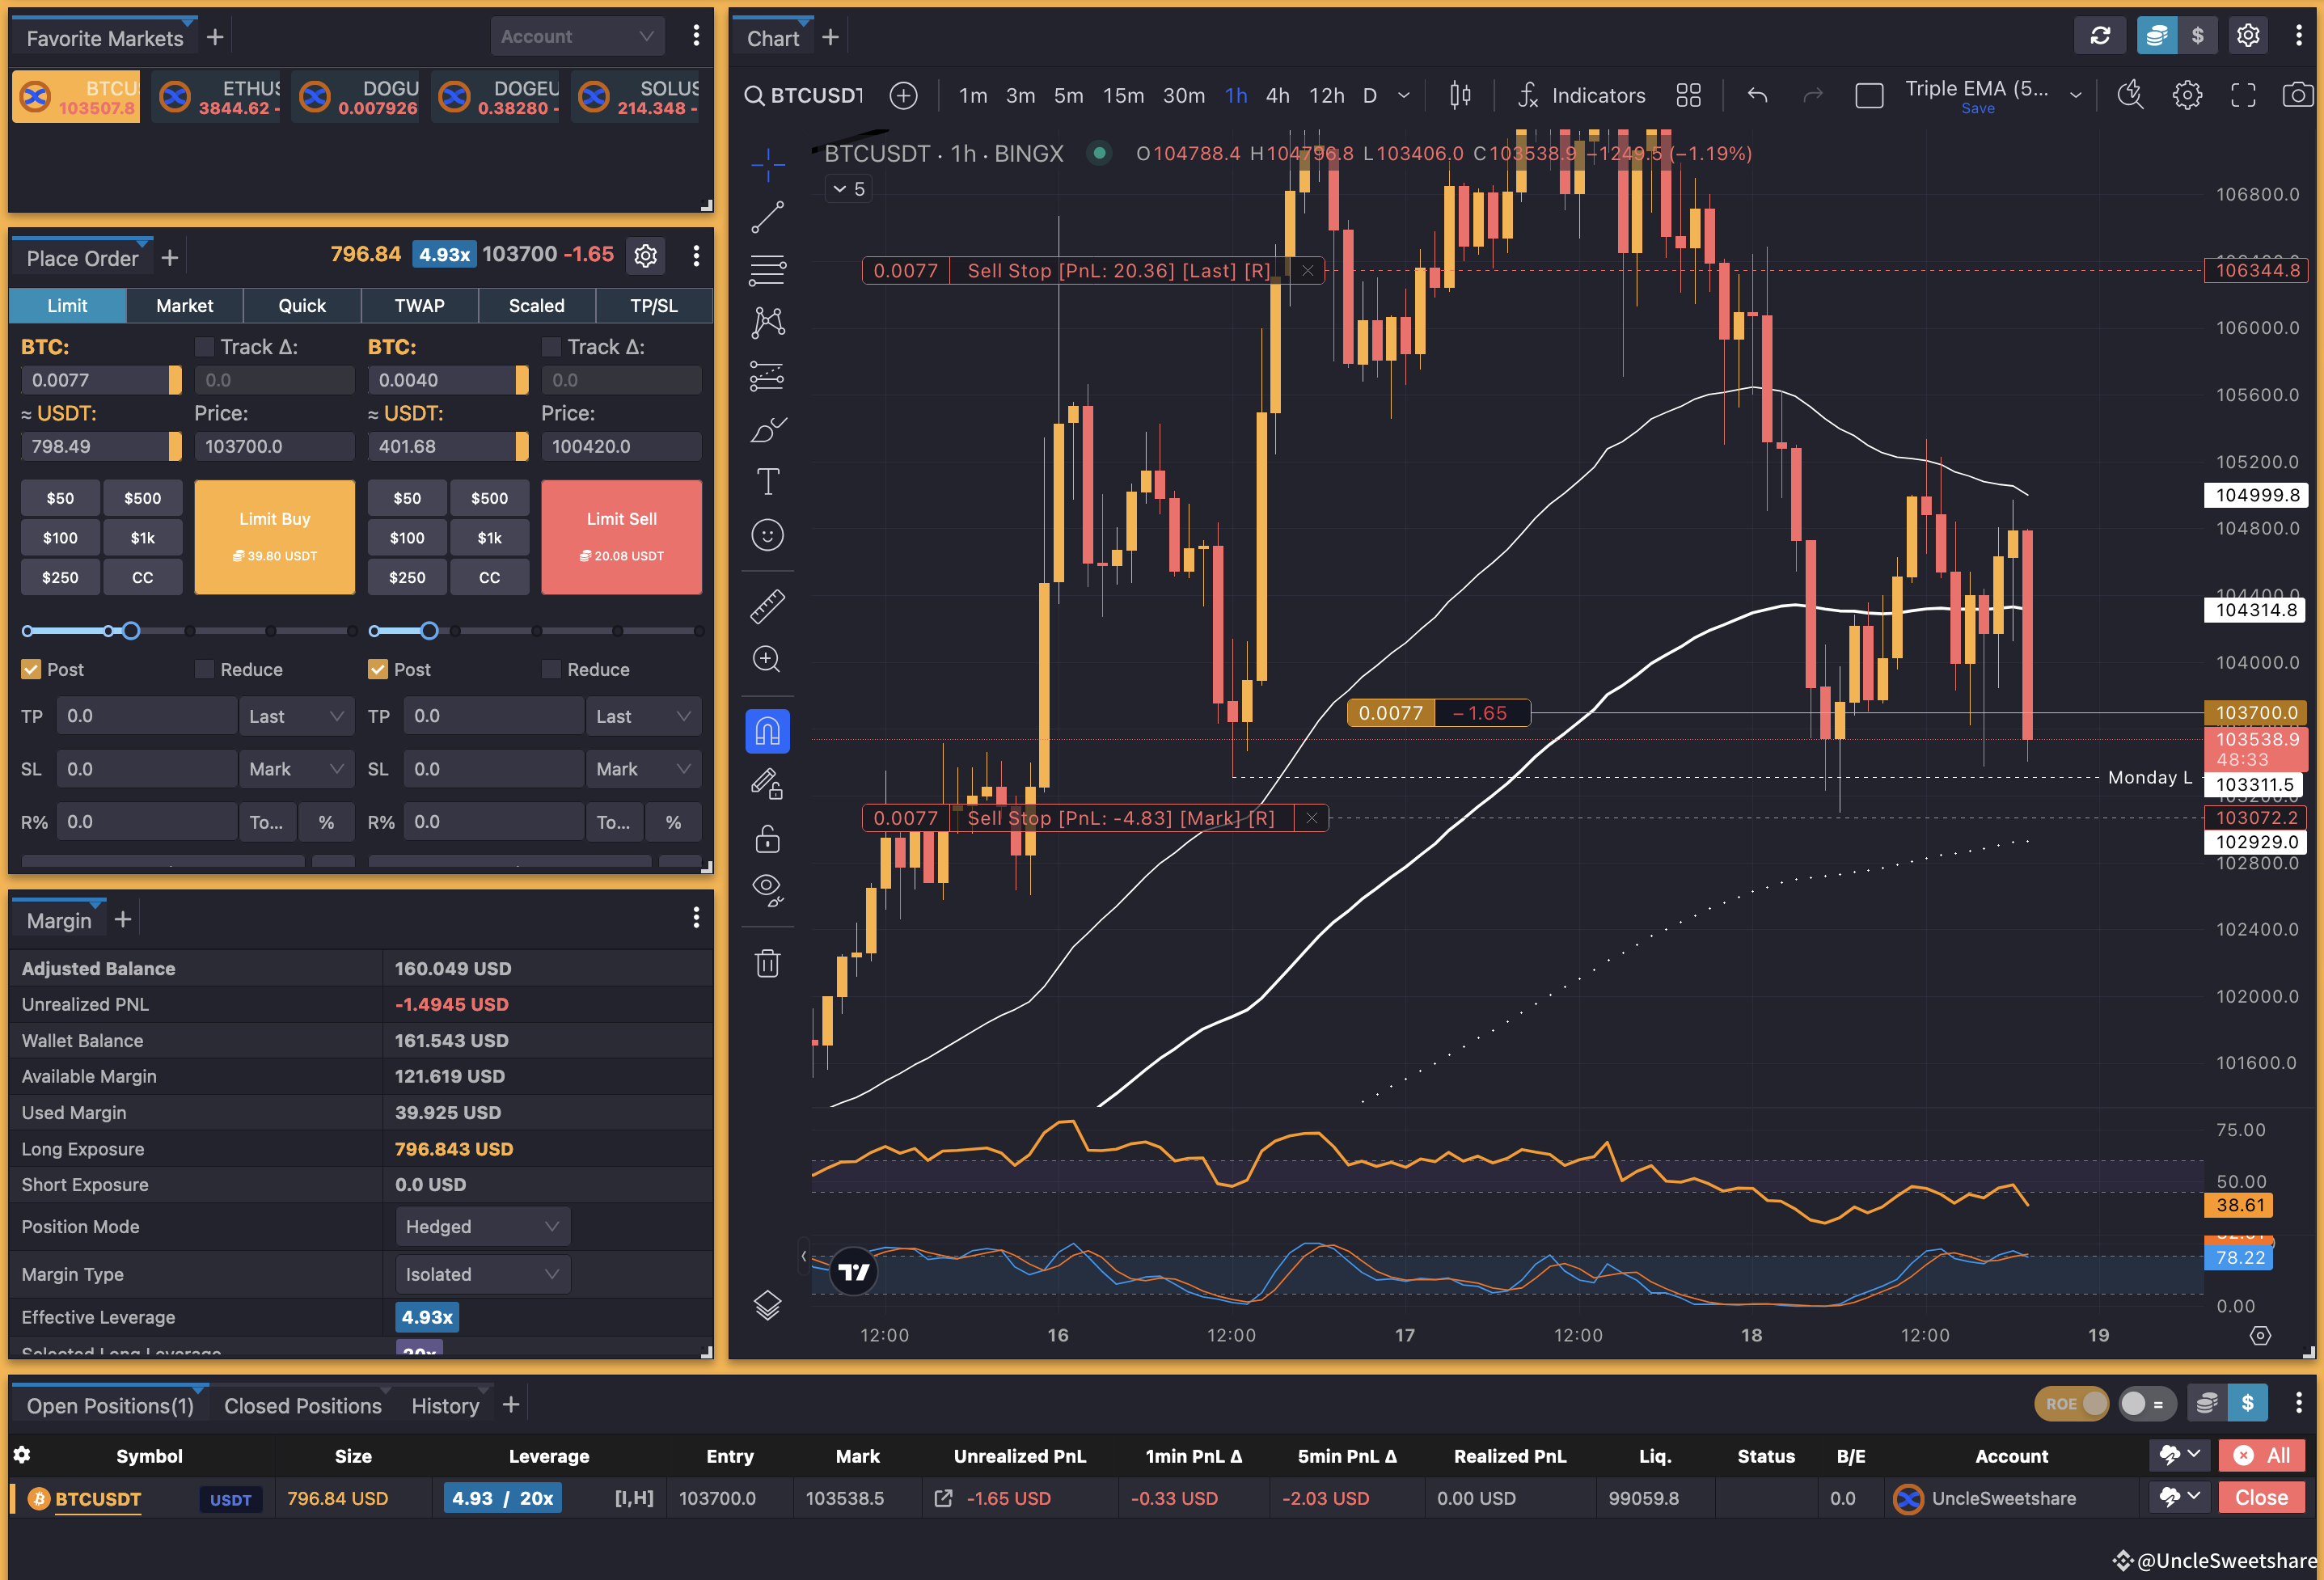Select the Text annotation tool

767,482
